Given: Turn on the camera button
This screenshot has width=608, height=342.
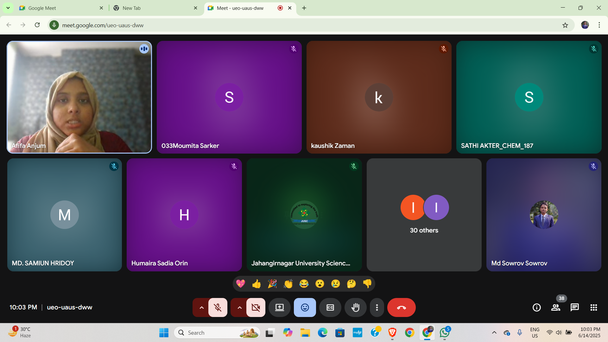Looking at the screenshot, I should (256, 307).
